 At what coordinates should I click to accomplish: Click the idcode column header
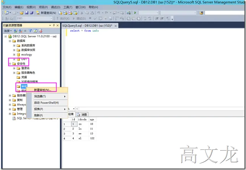[x=83, y=119]
